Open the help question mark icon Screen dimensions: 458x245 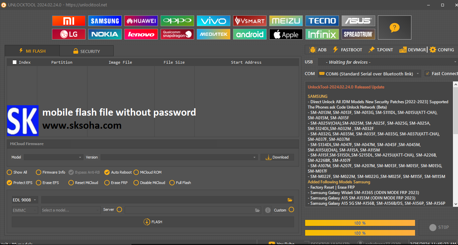click(x=394, y=27)
